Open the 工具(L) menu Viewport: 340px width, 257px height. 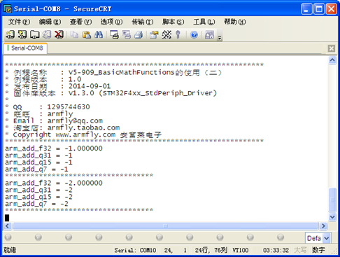(x=204, y=22)
